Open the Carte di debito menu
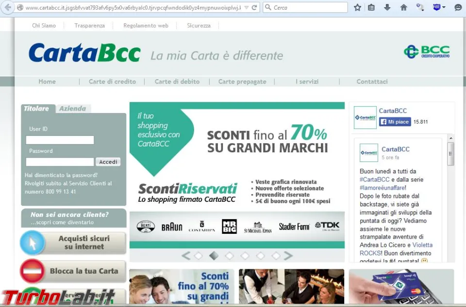This screenshot has height=307, width=466. point(177,81)
